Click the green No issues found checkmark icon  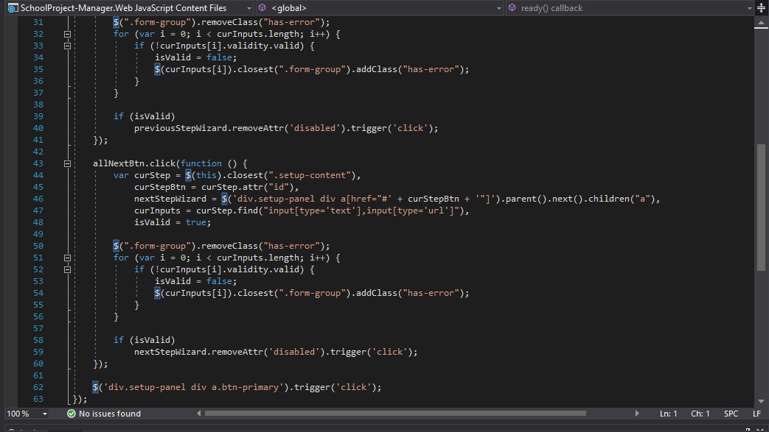click(x=71, y=414)
